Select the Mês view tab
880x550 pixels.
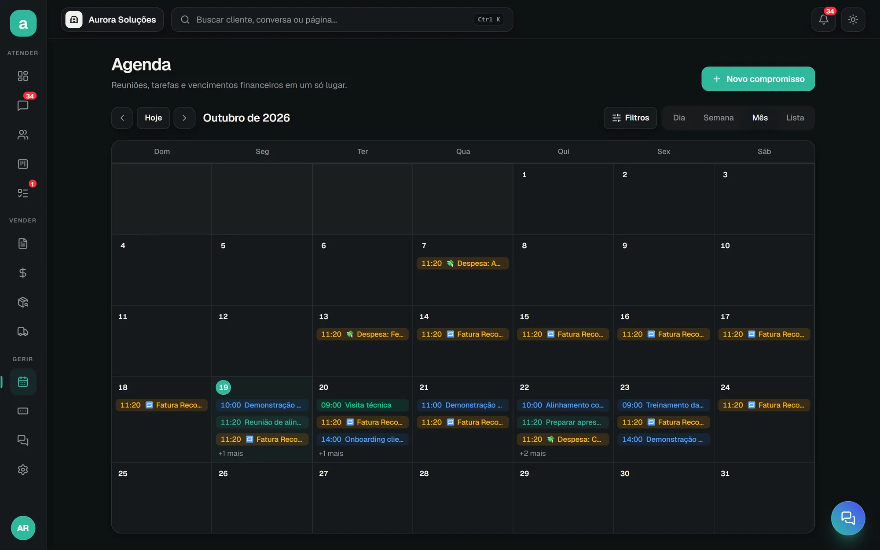click(760, 118)
